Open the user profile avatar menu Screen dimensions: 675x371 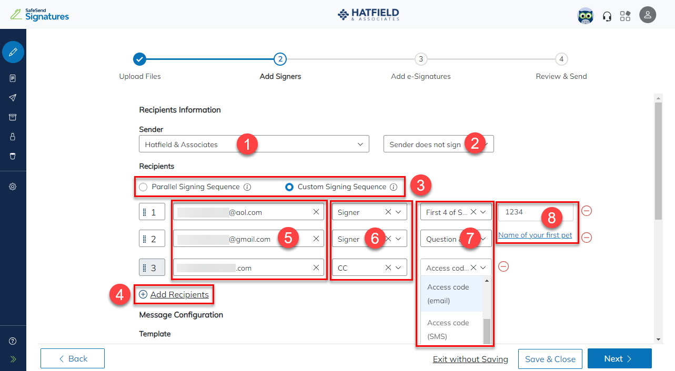648,15
